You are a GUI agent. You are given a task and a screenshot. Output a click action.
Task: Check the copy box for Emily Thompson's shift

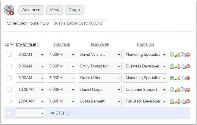(x=9, y=66)
